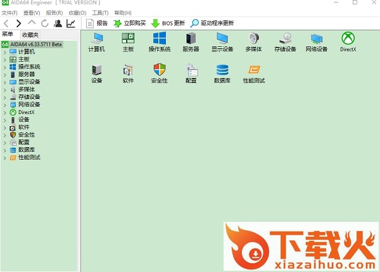This screenshot has height=272, width=380.
Task: Switch to the 收藏夹 tab
Action: pos(29,34)
